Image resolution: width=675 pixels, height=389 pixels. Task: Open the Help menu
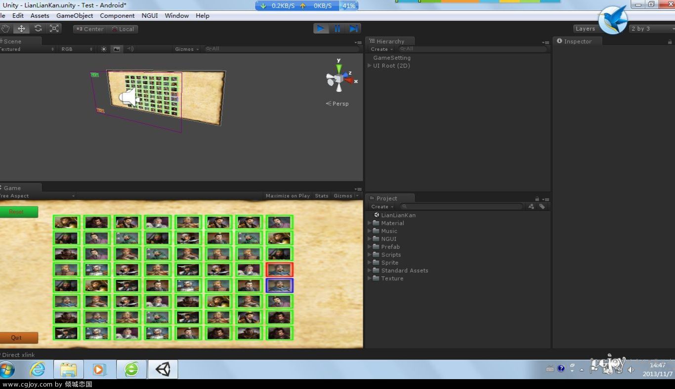[203, 15]
